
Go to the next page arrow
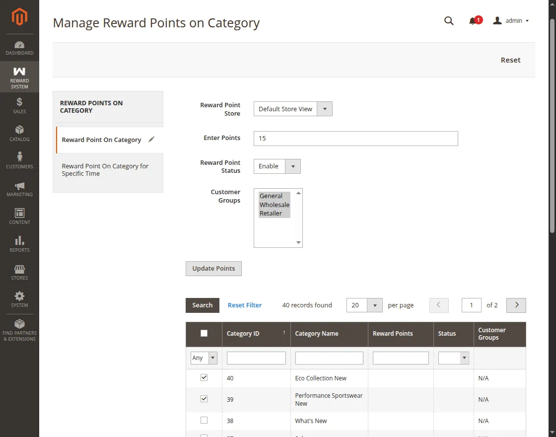coord(516,305)
